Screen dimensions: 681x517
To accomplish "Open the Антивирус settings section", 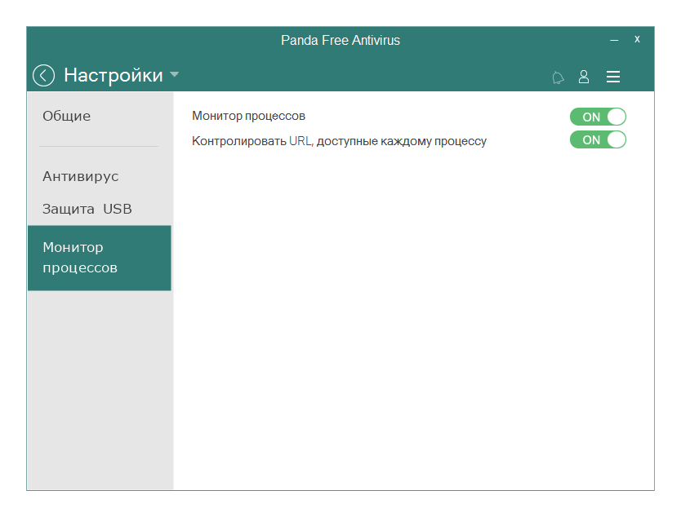I will click(80, 176).
